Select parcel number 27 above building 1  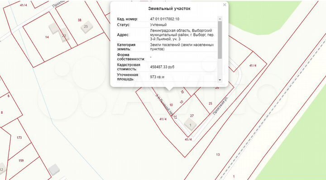[x=192, y=116]
